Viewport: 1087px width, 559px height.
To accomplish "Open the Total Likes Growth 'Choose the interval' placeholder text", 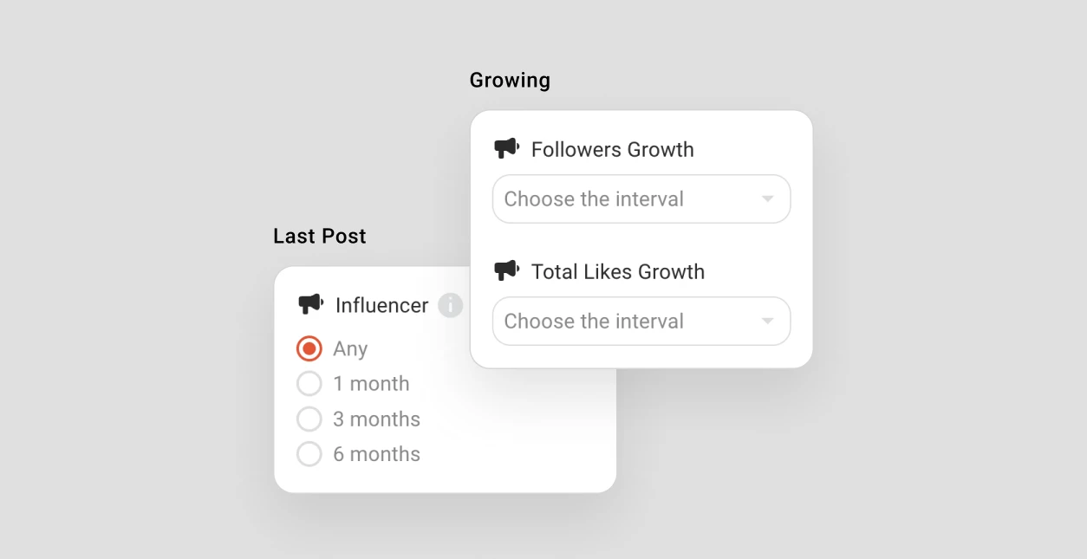I will click(x=594, y=322).
